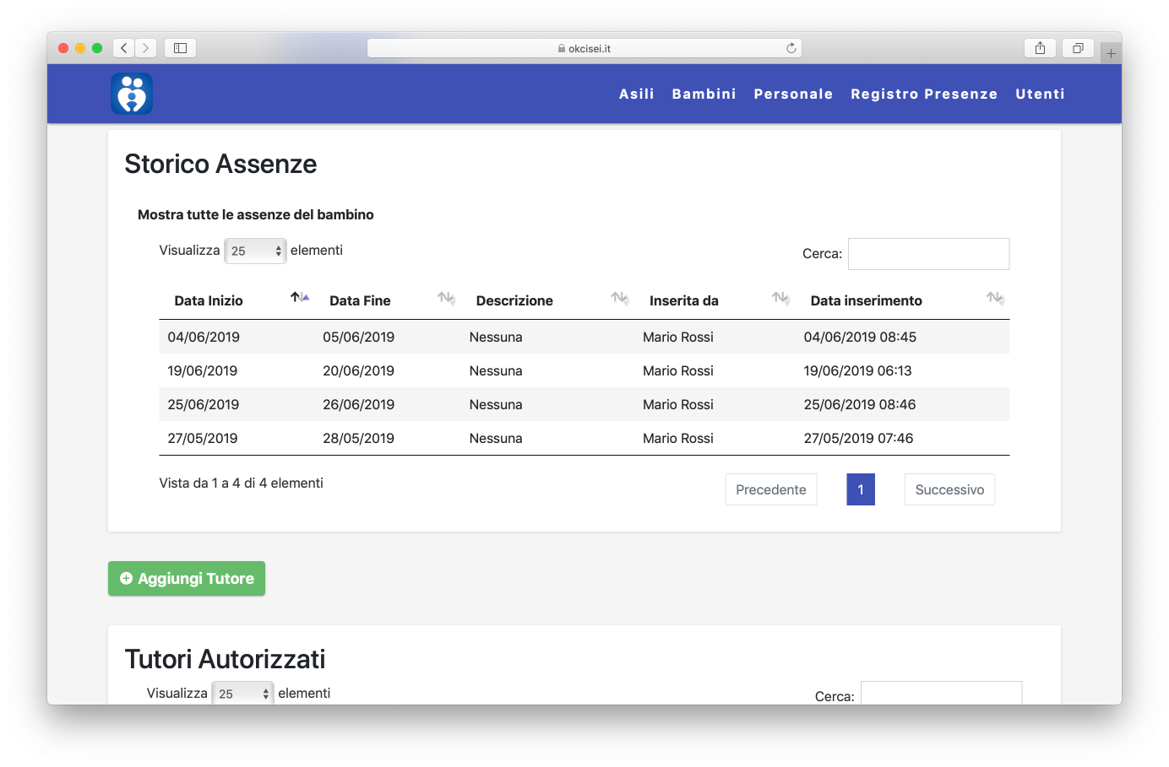Open the Storico Assenze Visualizza dropdown
The height and width of the screenshot is (767, 1169).
click(x=255, y=251)
